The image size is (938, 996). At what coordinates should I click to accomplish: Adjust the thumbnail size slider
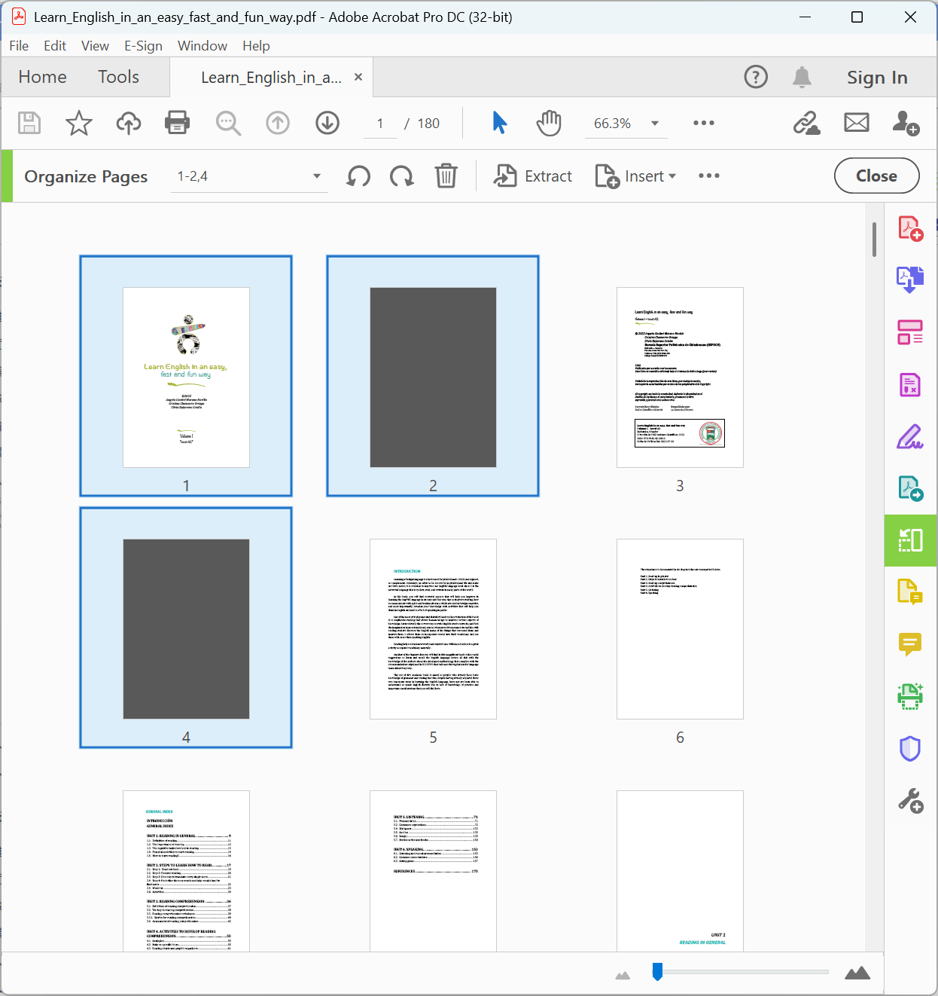656,972
